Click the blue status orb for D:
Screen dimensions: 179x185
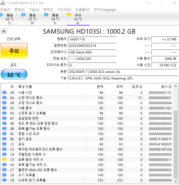23,15
